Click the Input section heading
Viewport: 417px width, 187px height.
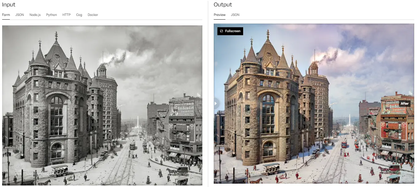tap(9, 5)
